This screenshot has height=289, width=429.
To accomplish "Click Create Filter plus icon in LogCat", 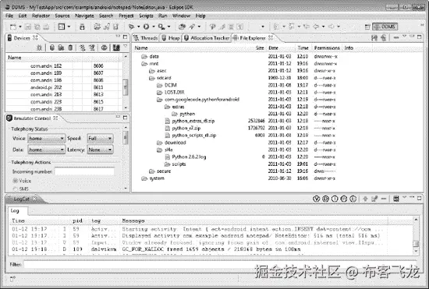I will tap(365, 199).
